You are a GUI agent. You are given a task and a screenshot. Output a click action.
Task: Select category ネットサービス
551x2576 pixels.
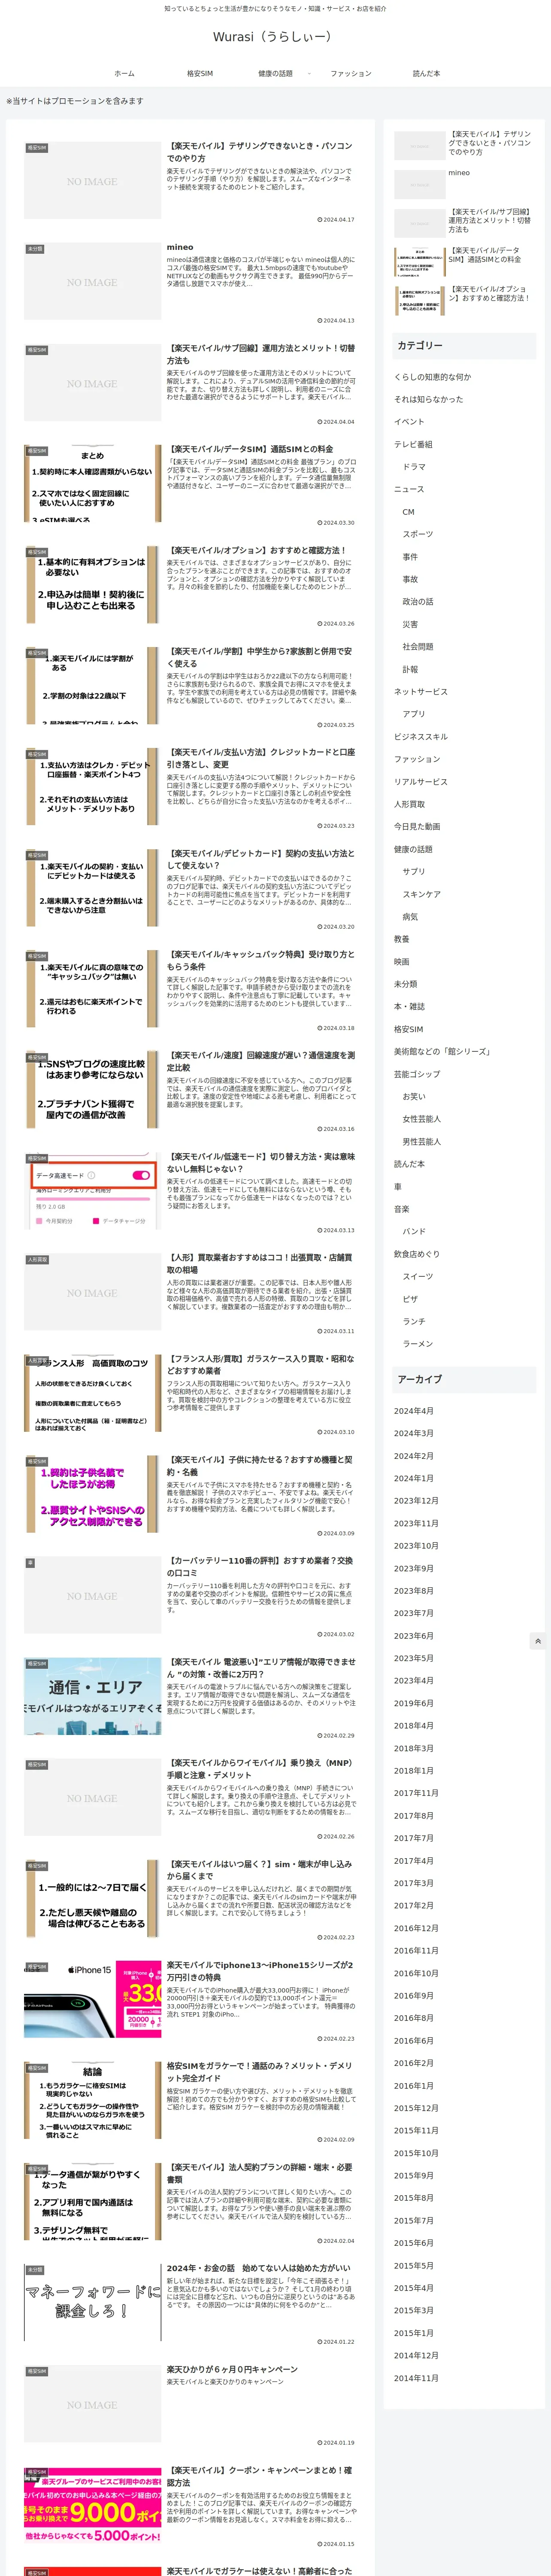[421, 692]
